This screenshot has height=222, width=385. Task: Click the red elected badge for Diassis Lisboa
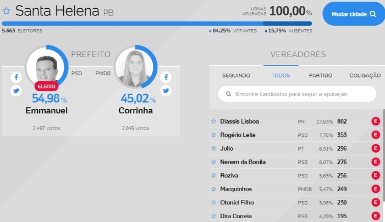click(x=376, y=121)
